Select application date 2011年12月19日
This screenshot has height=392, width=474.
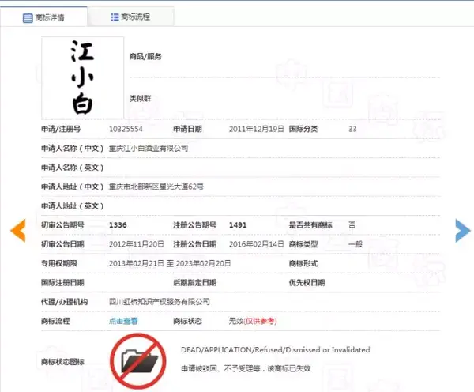click(x=256, y=129)
